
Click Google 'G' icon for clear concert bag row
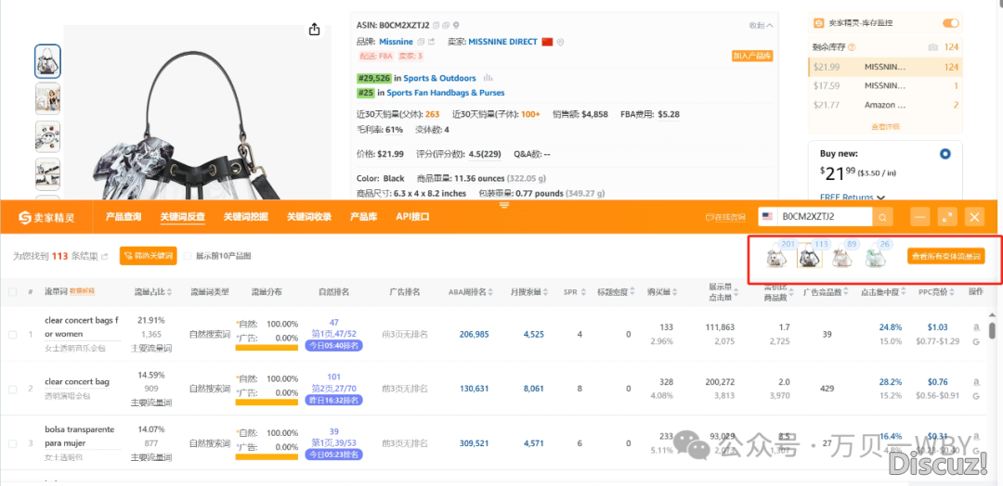[x=976, y=397]
